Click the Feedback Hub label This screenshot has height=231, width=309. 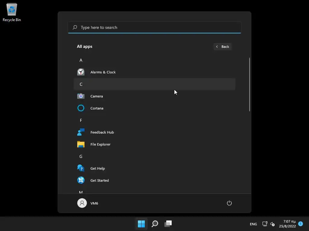102,132
